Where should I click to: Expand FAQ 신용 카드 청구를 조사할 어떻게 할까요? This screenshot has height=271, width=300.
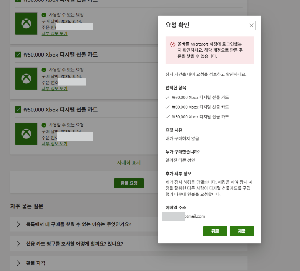click(x=129, y=244)
